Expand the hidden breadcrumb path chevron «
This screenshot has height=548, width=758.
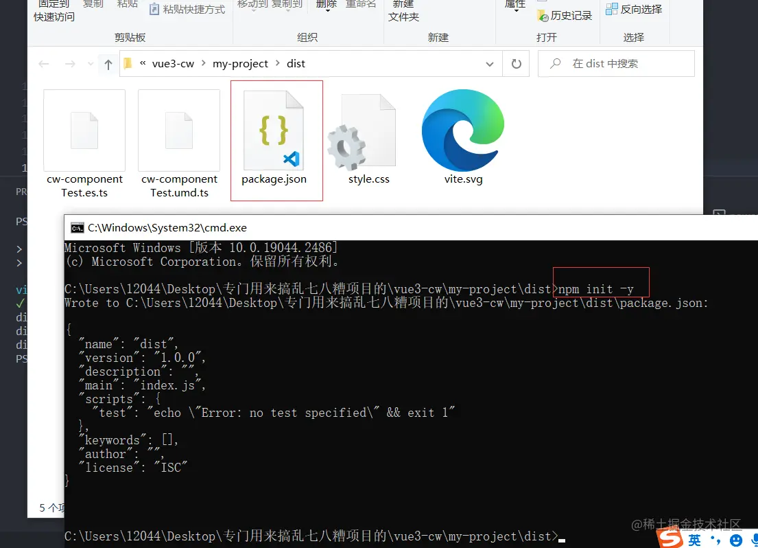pyautogui.click(x=143, y=63)
